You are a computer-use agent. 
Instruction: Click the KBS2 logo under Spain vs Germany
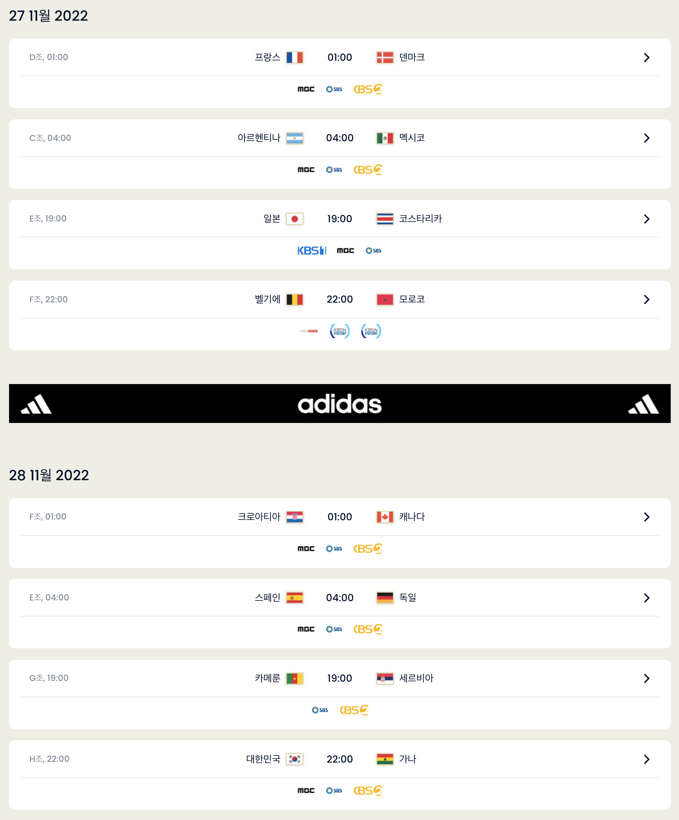(x=368, y=629)
